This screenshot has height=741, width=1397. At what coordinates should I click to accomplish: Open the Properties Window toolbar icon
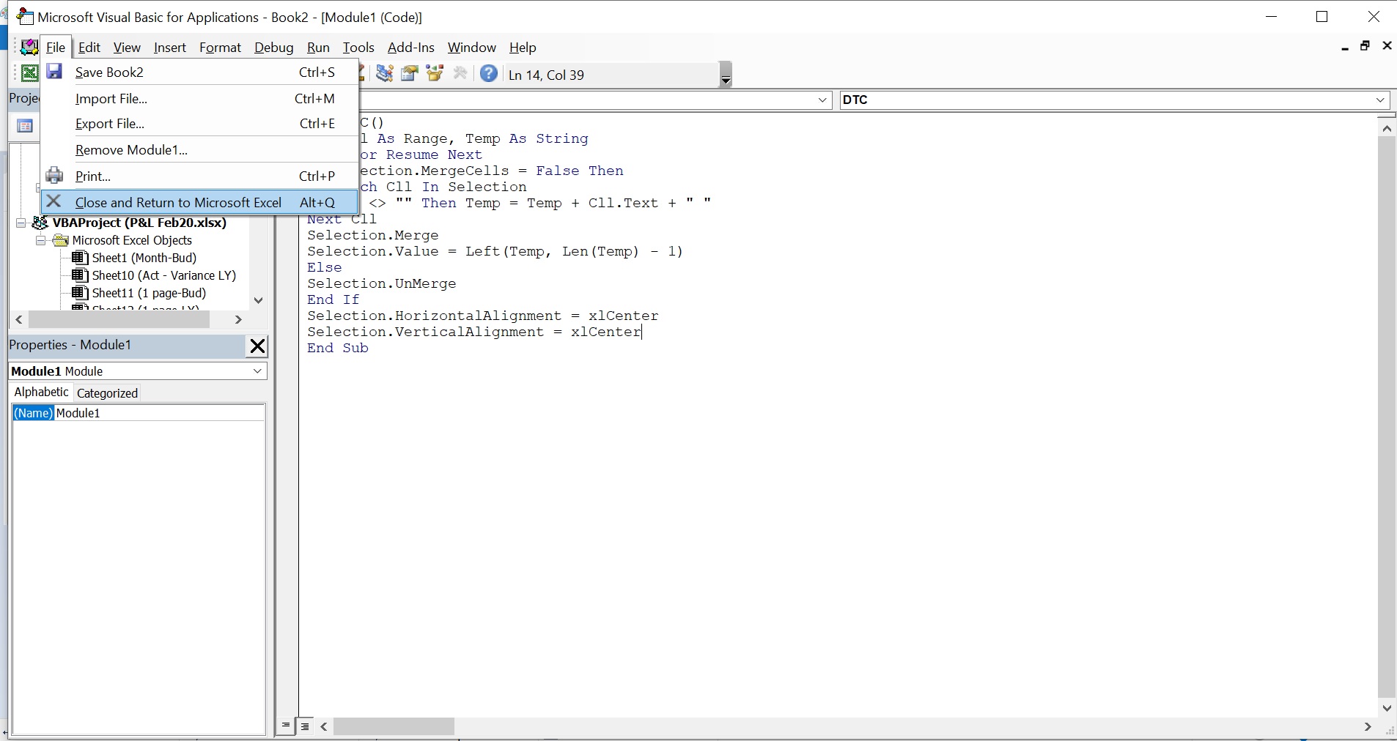click(410, 73)
